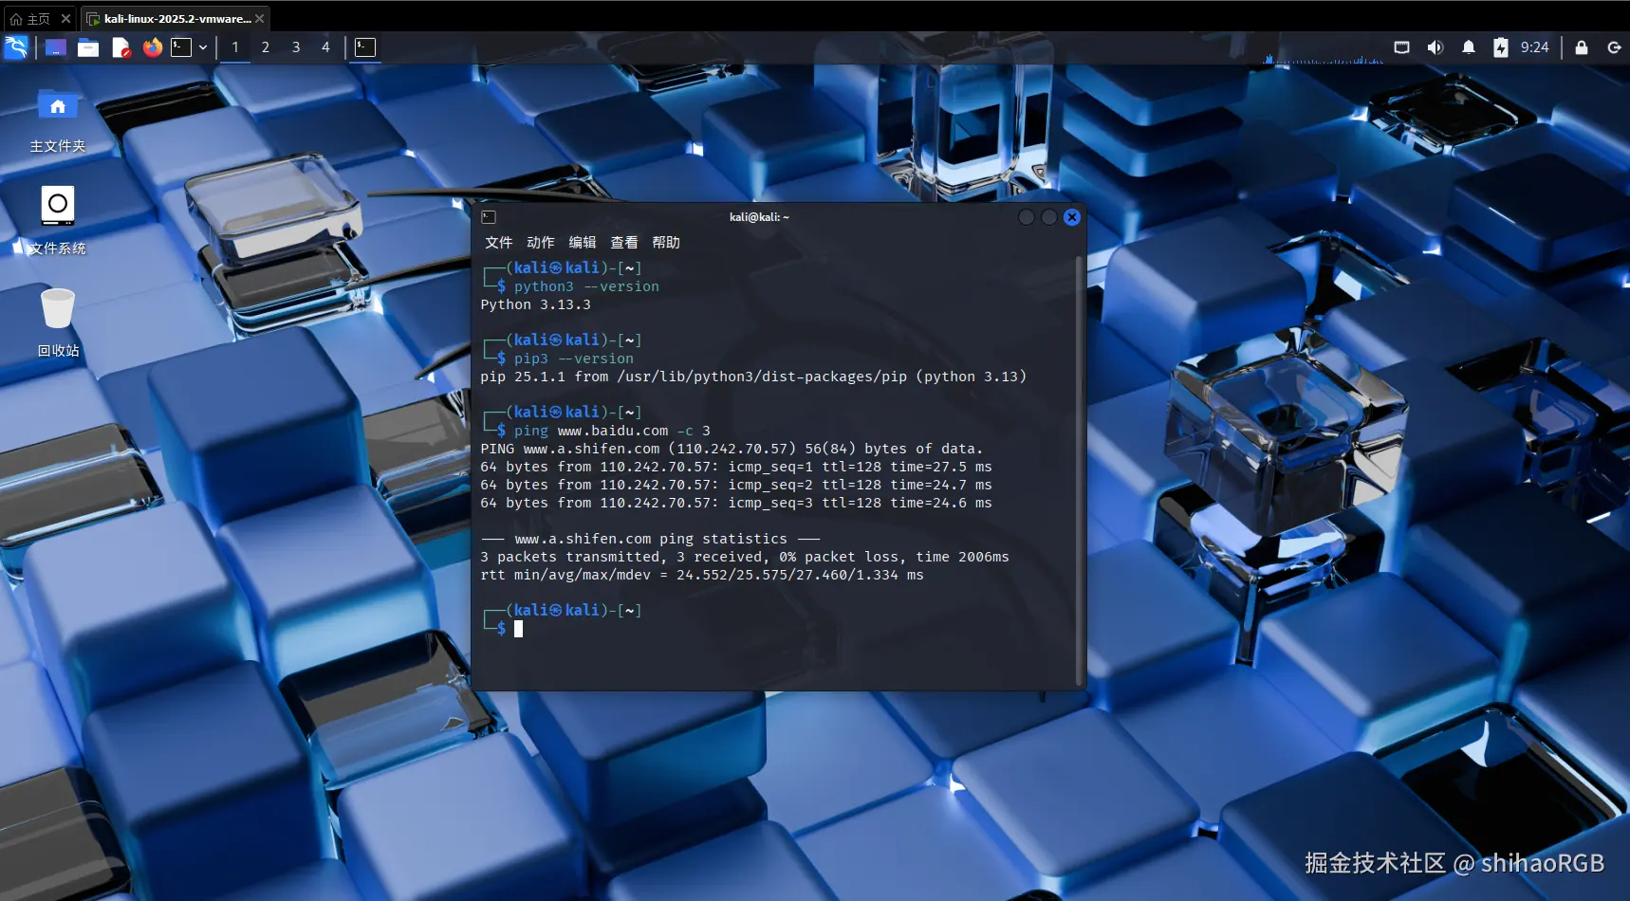Switch to workspace 1
The height and width of the screenshot is (901, 1630).
point(235,47)
